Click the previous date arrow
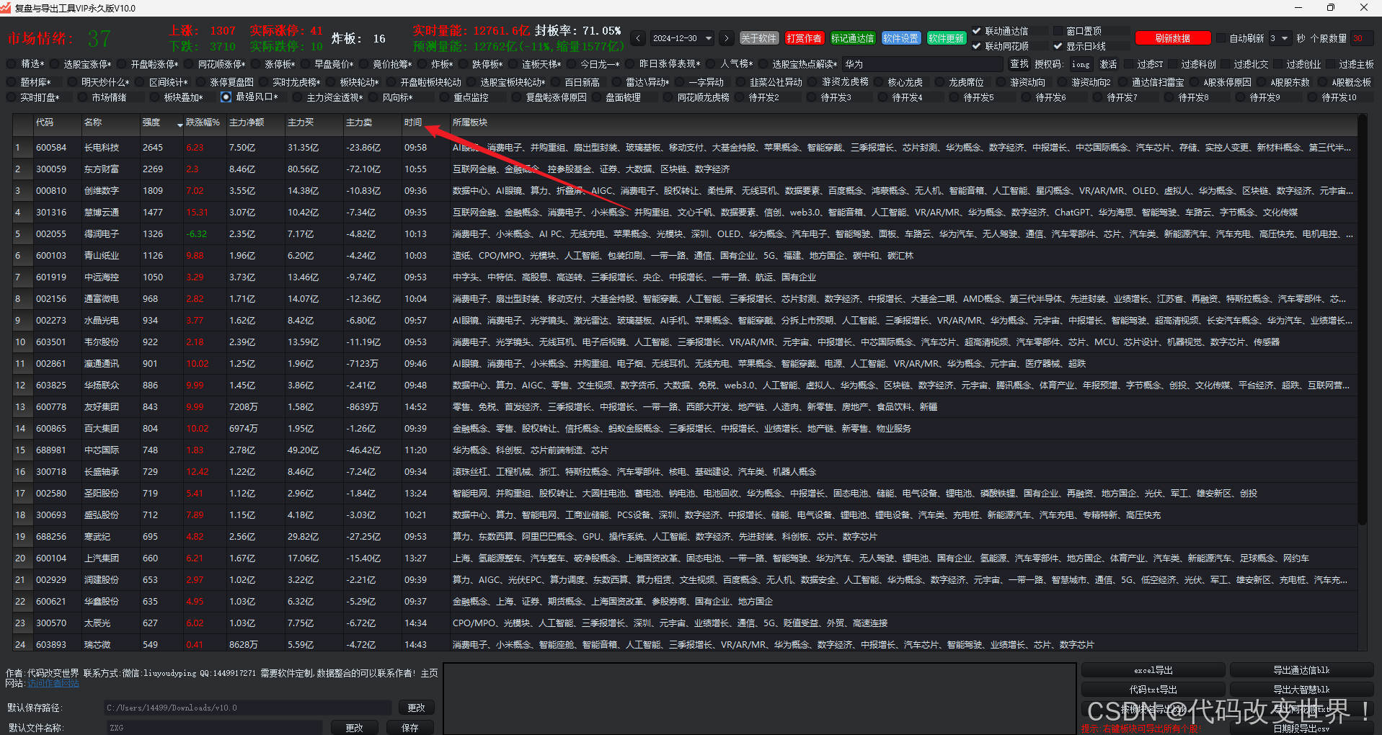Viewport: 1382px width, 735px height. (x=637, y=38)
